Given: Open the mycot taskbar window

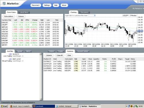Looking at the screenshot, I should point(21,106).
